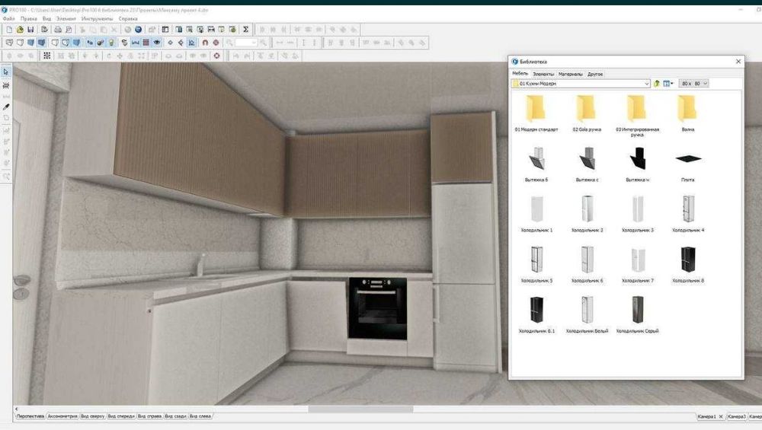Open the library view mode dropdown arrow

[672, 84]
